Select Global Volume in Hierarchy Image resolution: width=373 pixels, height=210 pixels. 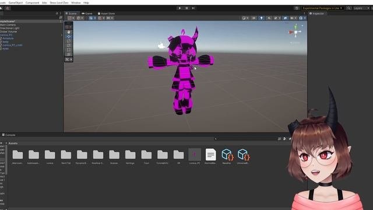click(x=9, y=32)
